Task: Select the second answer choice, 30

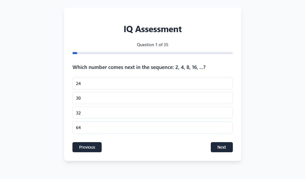Action: 152,98
